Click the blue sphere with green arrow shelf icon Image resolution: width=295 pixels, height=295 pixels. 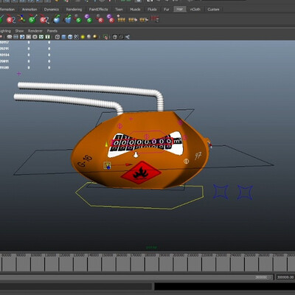[x=57, y=19]
